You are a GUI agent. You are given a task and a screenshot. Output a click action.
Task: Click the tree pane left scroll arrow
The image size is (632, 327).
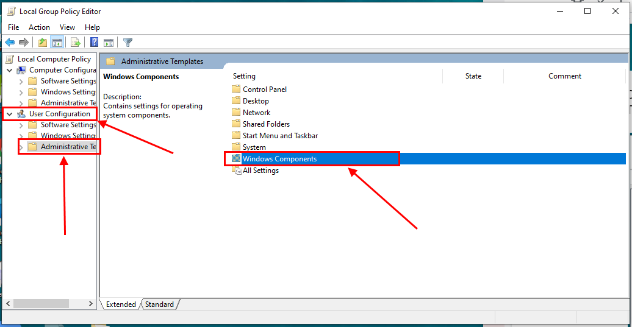tap(8, 304)
